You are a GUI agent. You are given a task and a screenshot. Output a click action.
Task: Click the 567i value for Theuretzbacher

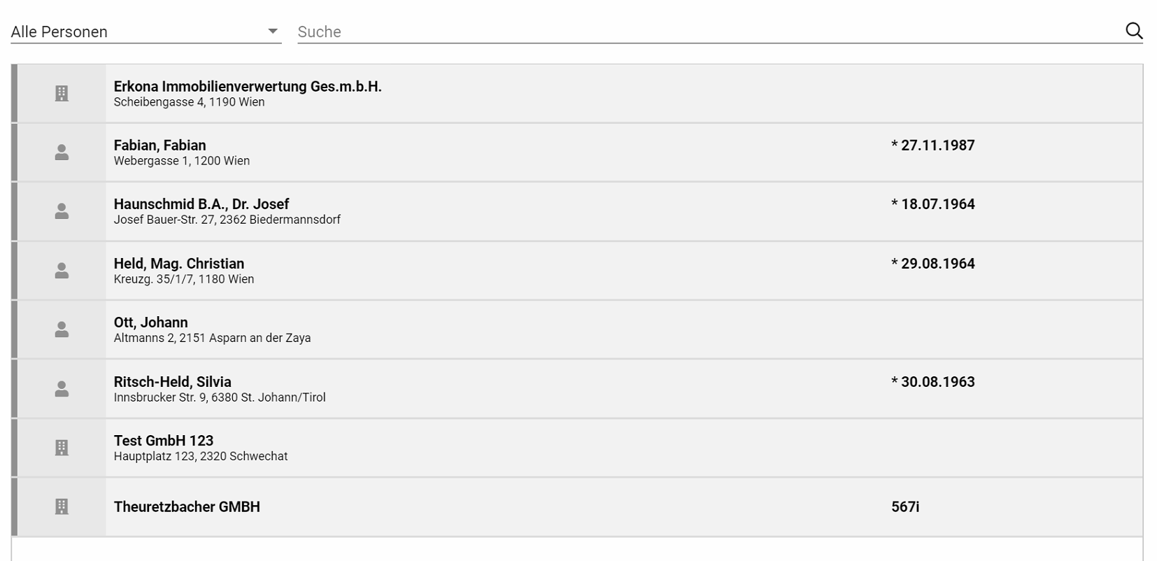coord(905,507)
